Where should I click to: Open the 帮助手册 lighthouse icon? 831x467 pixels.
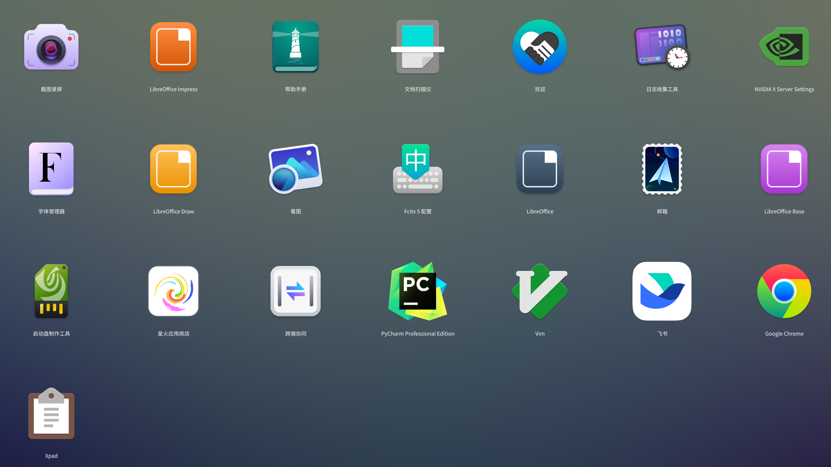click(296, 47)
